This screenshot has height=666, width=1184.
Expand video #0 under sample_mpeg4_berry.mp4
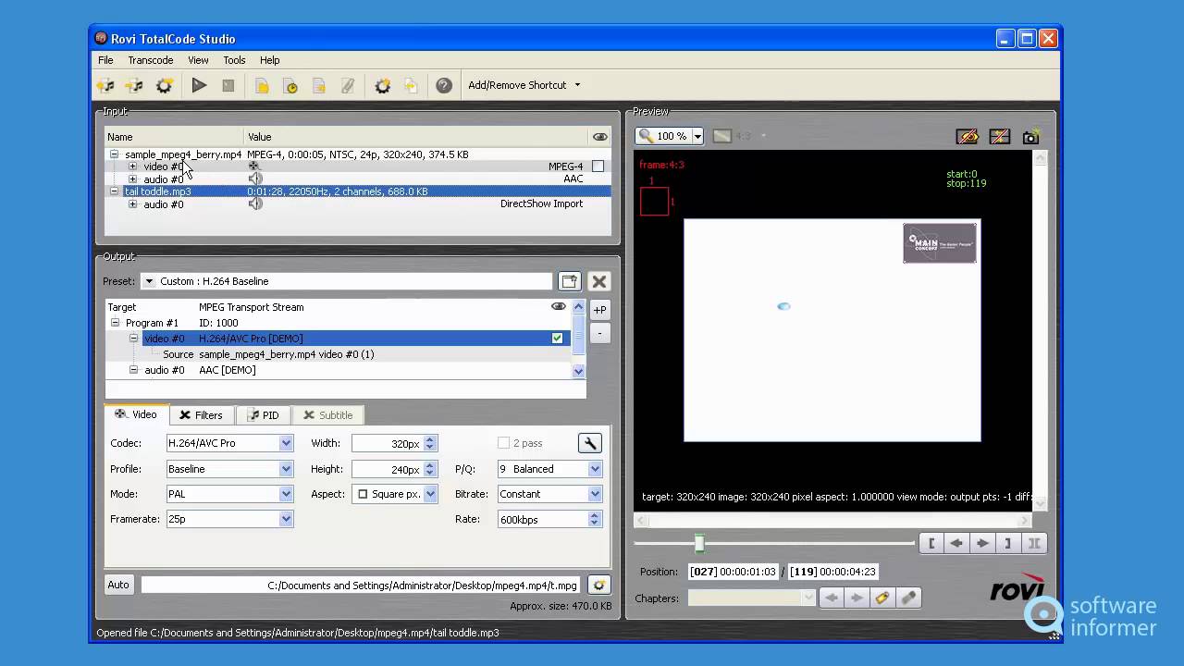pyautogui.click(x=132, y=166)
